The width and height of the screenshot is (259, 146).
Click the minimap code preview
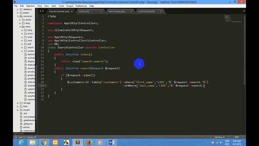(233, 18)
